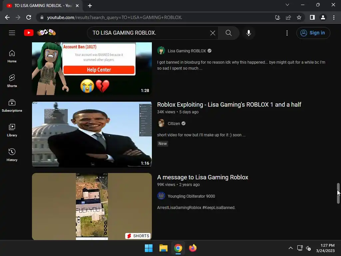Open the Windows Start menu

pos(149,248)
